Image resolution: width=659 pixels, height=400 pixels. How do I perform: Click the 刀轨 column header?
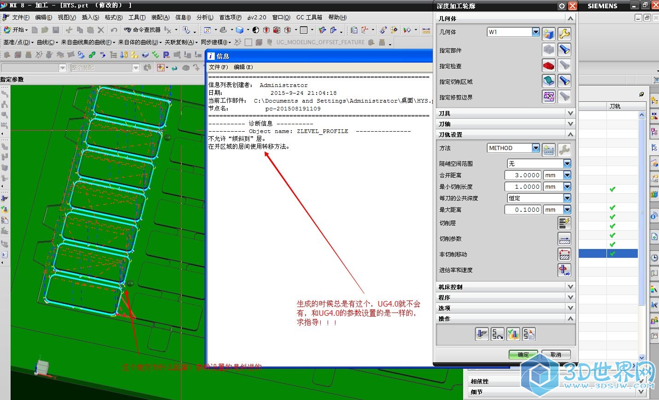pyautogui.click(x=615, y=106)
